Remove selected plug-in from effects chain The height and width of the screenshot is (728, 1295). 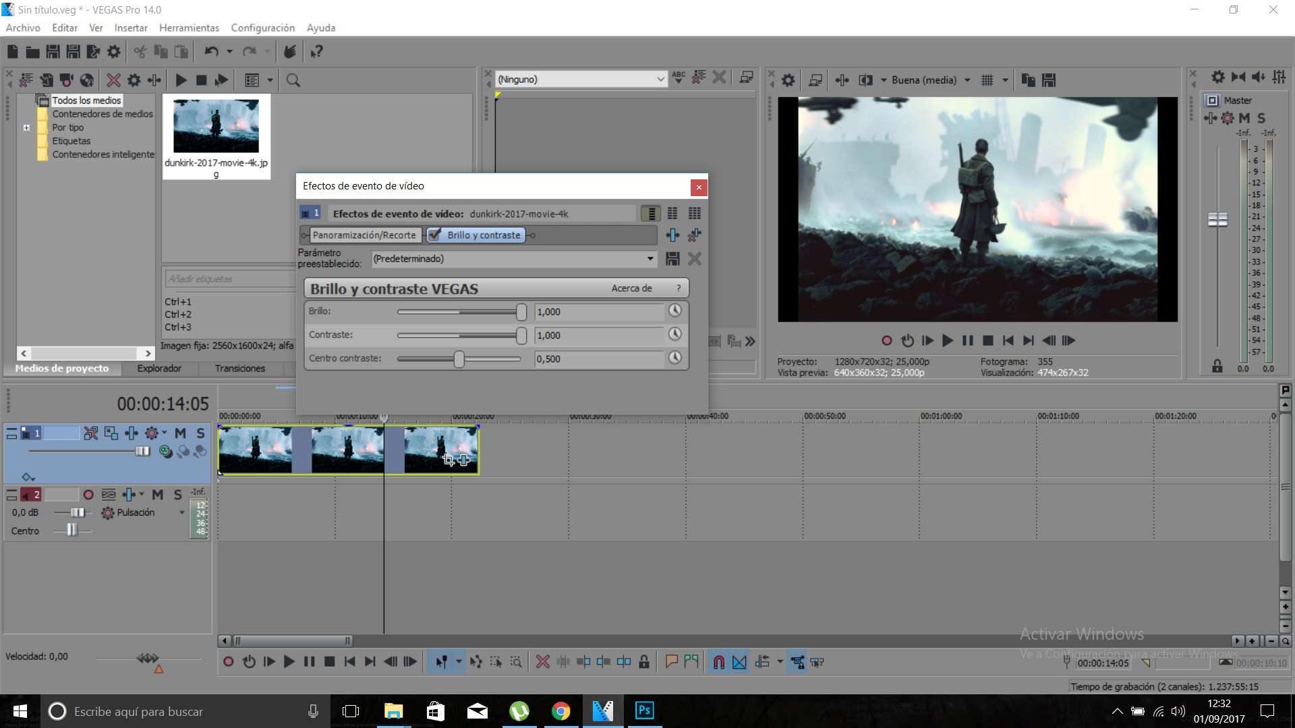[x=694, y=235]
